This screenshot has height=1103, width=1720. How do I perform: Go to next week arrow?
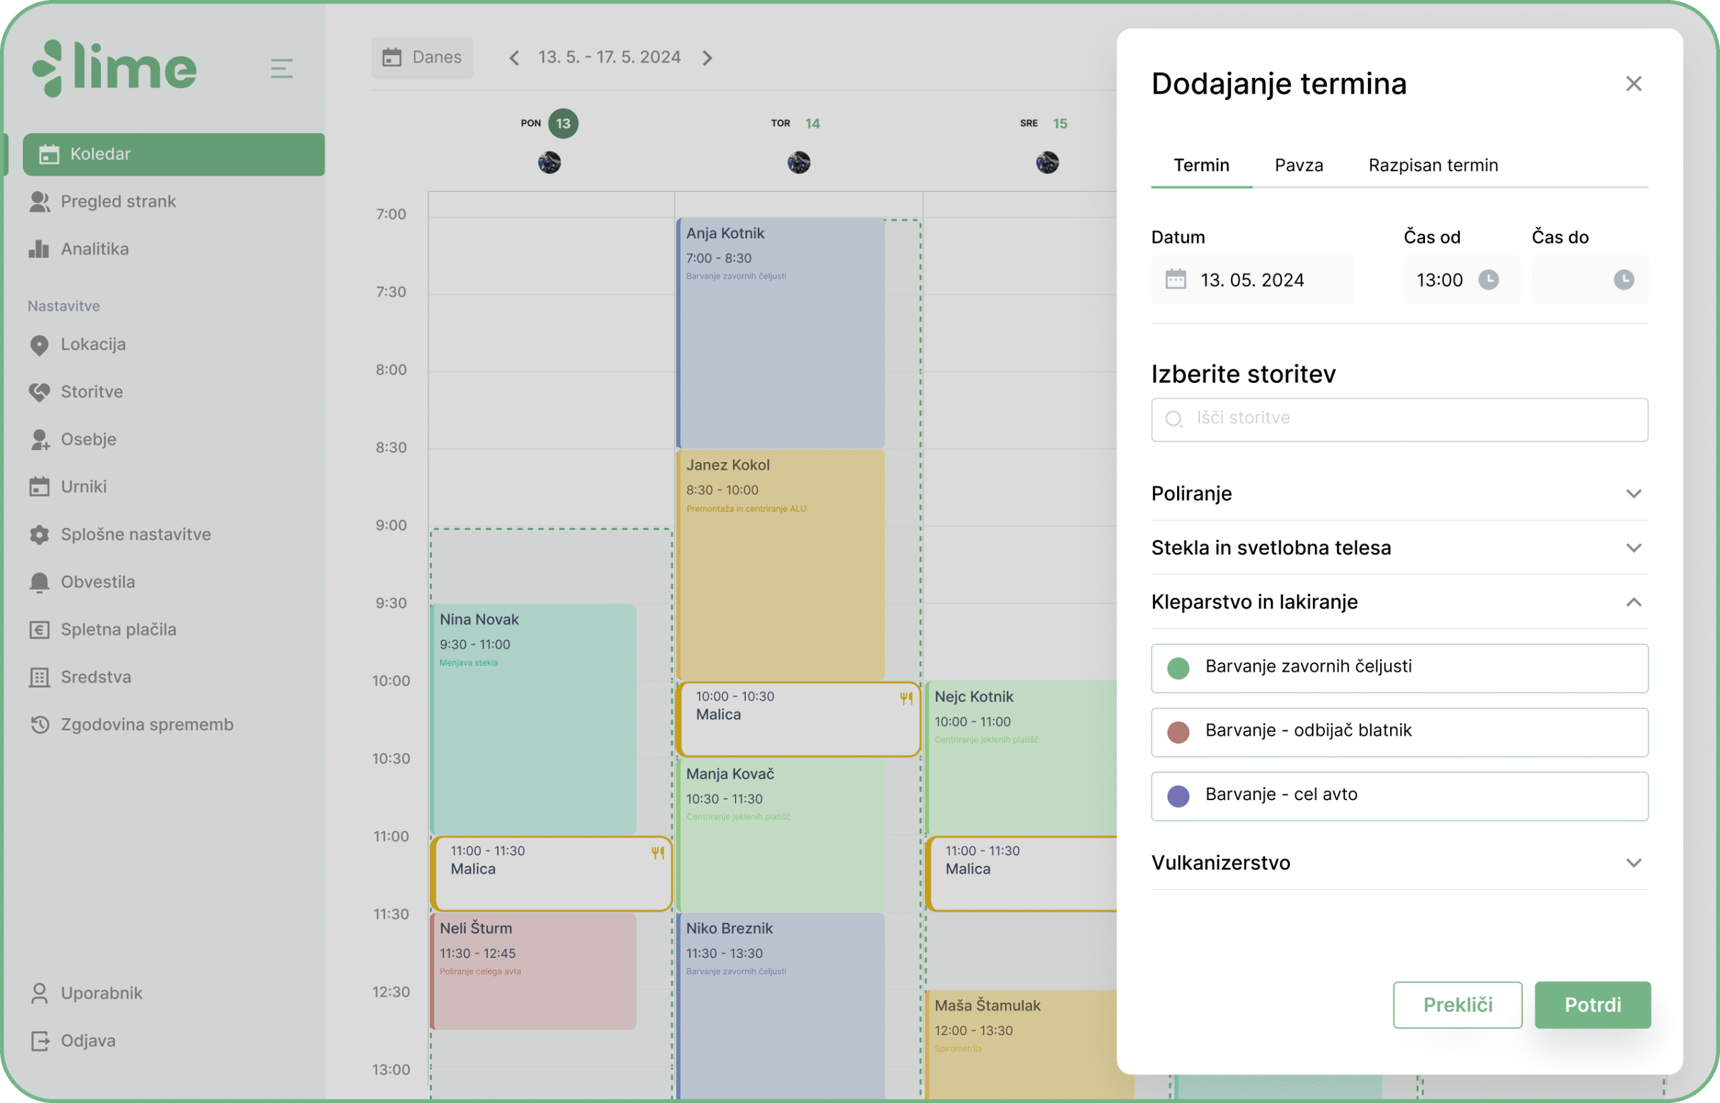tap(707, 58)
